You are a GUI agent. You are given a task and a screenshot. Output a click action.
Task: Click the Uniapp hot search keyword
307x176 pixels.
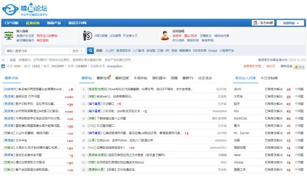pos(213,51)
